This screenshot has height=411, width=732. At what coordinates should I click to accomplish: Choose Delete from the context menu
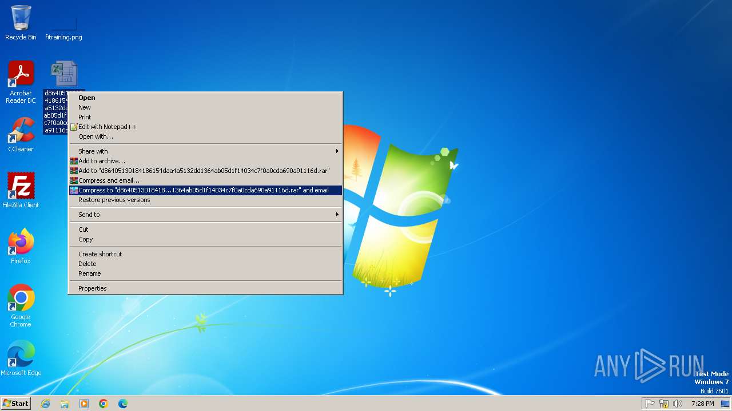click(x=205, y=264)
